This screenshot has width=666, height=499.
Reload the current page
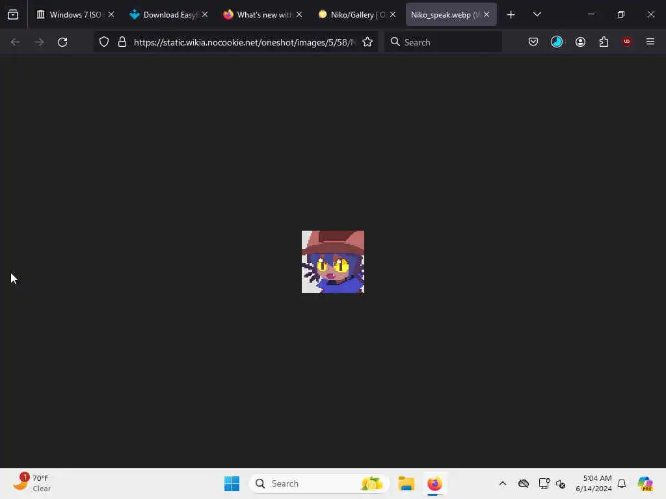point(62,42)
